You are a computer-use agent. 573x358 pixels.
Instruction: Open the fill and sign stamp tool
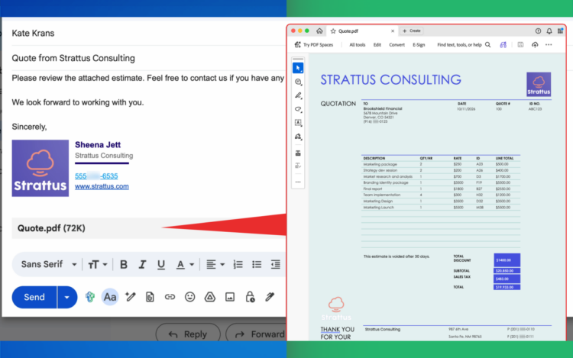[298, 137]
